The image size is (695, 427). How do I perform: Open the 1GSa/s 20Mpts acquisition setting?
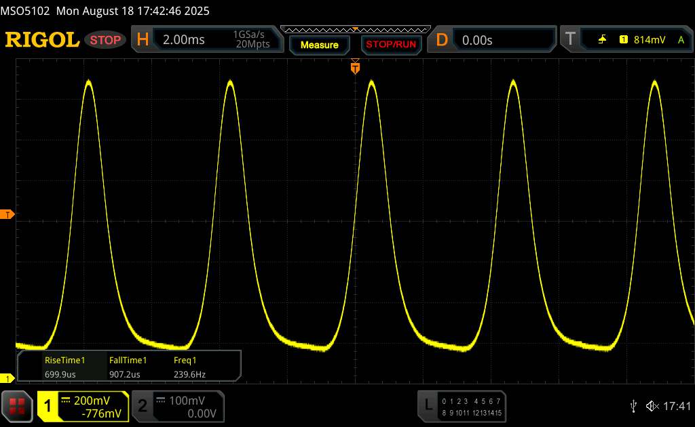pos(251,40)
